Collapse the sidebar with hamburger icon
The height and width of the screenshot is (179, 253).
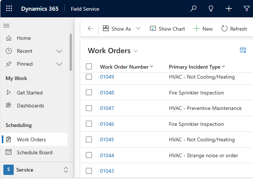click(6, 25)
